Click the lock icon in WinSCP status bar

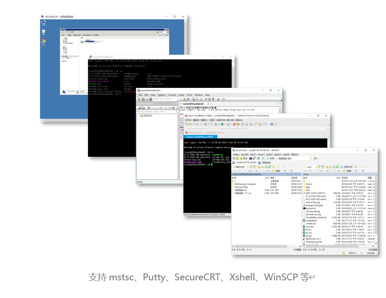pyautogui.click(x=343, y=253)
